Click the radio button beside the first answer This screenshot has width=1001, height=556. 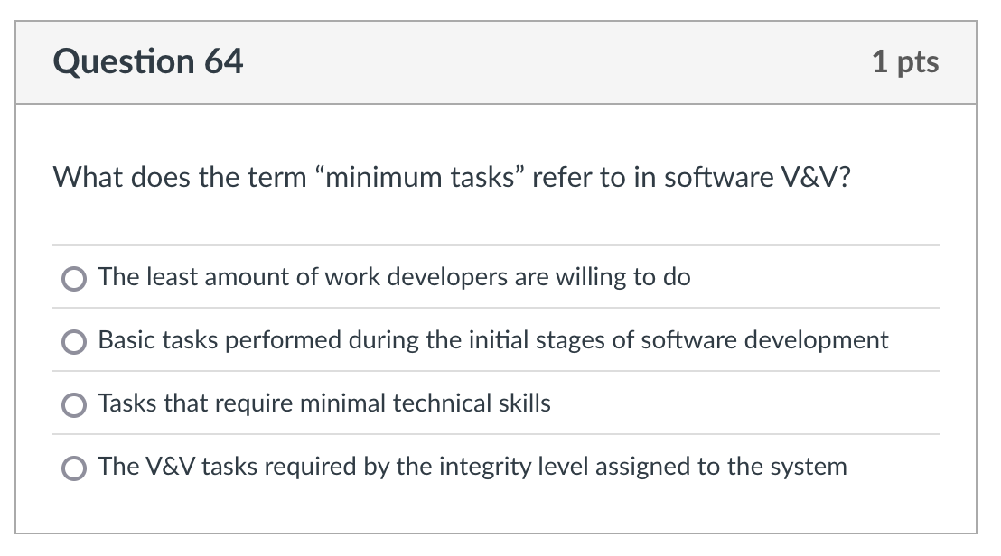coord(74,279)
